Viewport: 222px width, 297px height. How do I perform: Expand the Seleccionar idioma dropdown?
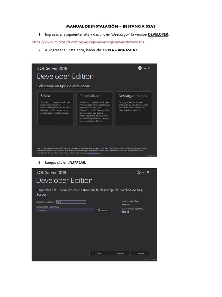pyautogui.click(x=71, y=202)
